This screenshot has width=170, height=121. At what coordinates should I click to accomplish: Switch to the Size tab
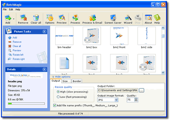[66, 81]
